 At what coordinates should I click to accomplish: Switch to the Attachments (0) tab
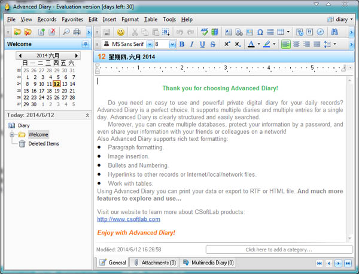(x=154, y=262)
